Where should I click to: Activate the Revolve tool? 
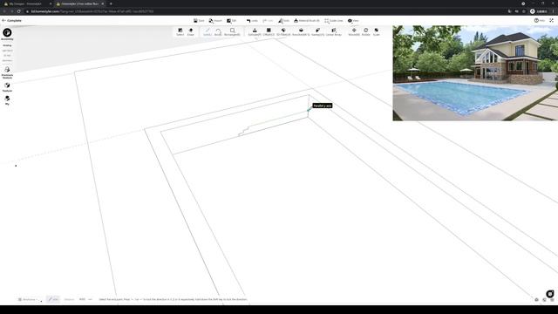tap(301, 31)
